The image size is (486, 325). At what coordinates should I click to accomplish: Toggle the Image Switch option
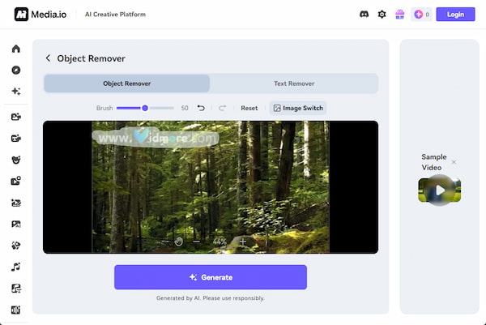297,108
